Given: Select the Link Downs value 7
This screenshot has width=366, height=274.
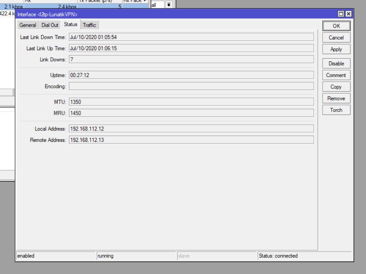Looking at the screenshot, I should pyautogui.click(x=191, y=59).
